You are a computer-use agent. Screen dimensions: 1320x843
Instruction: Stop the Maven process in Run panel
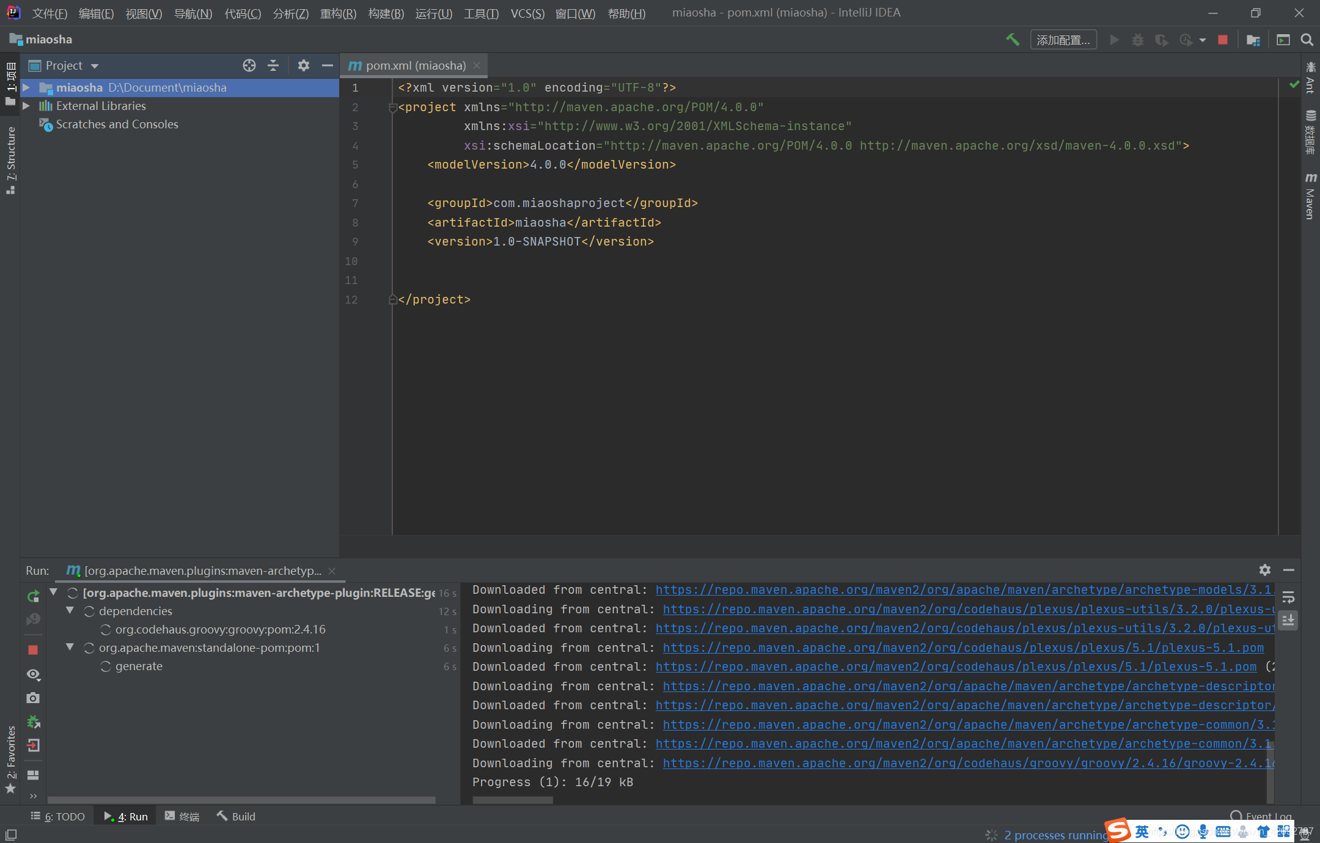coord(33,650)
